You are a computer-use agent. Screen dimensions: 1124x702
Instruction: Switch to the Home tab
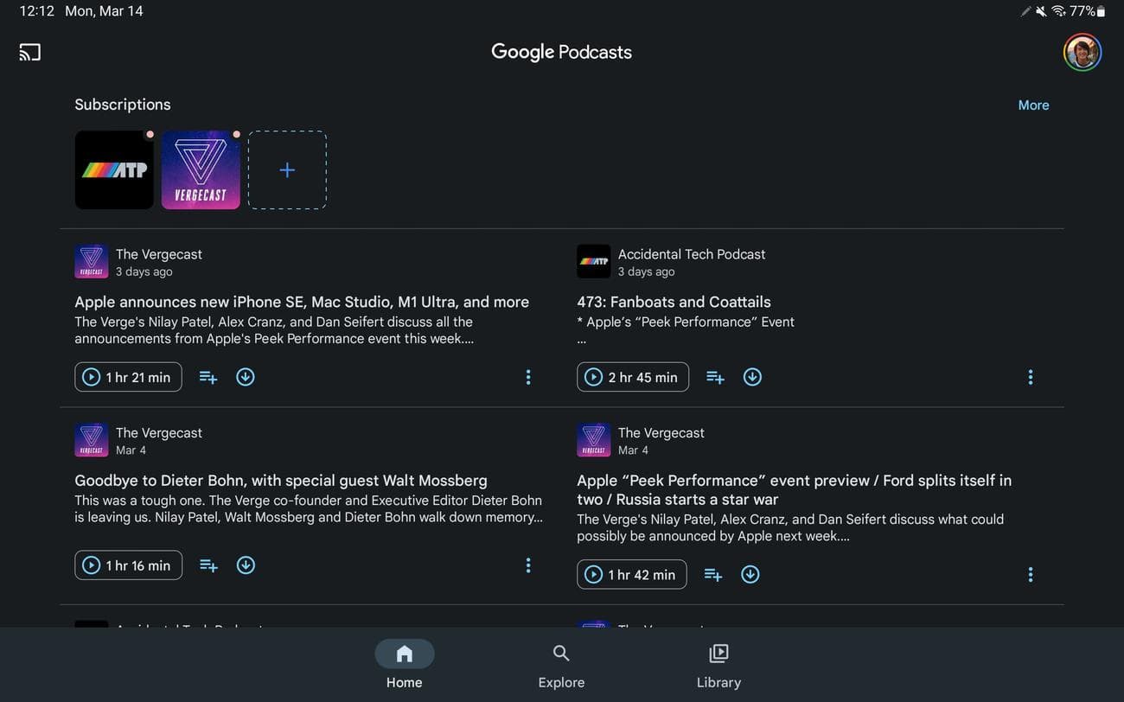click(x=404, y=664)
